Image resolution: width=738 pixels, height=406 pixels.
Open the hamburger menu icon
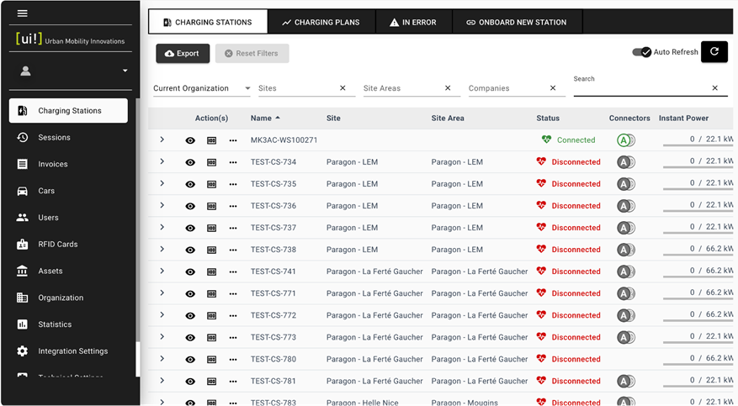(x=23, y=13)
